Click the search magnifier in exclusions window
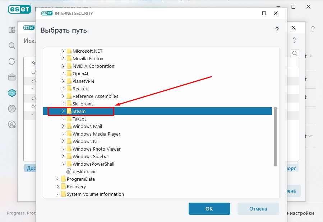 (295, 54)
